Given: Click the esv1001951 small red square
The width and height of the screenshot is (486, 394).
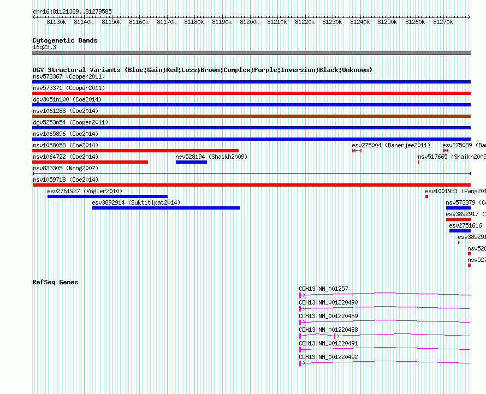Looking at the screenshot, I should (x=427, y=196).
